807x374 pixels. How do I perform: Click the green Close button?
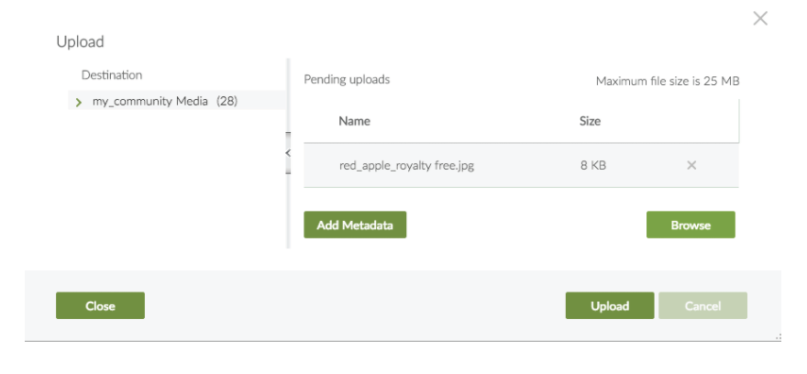[x=100, y=306]
